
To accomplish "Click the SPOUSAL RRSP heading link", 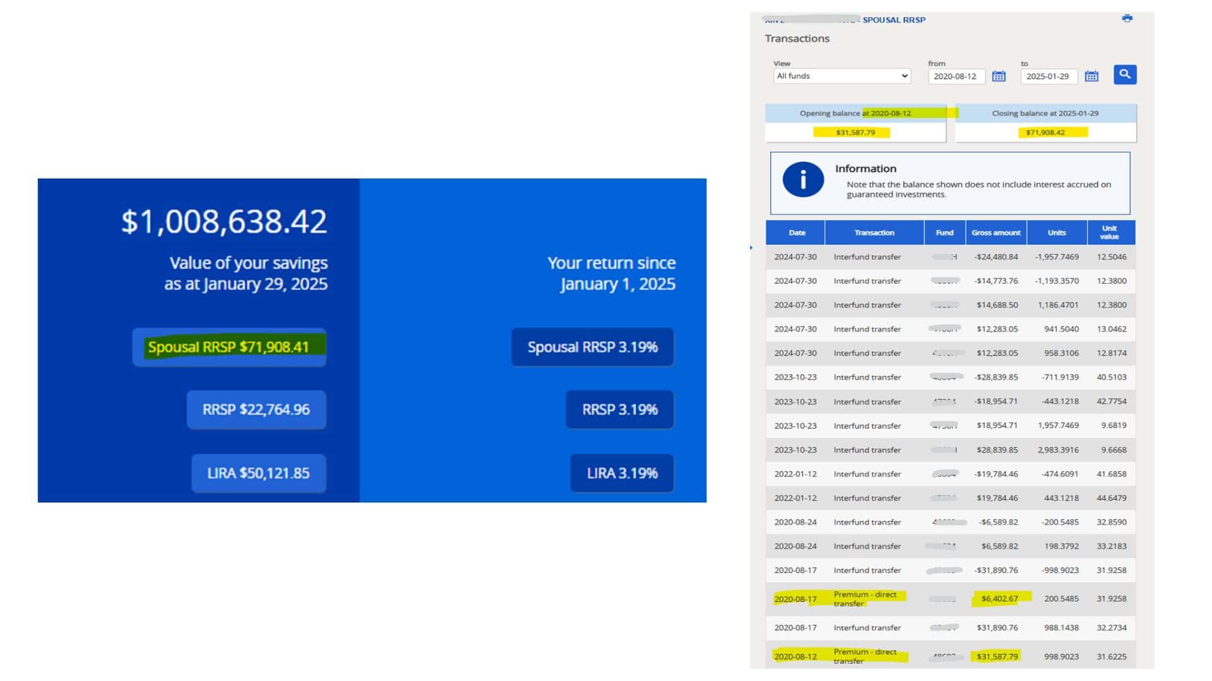I will click(x=893, y=20).
